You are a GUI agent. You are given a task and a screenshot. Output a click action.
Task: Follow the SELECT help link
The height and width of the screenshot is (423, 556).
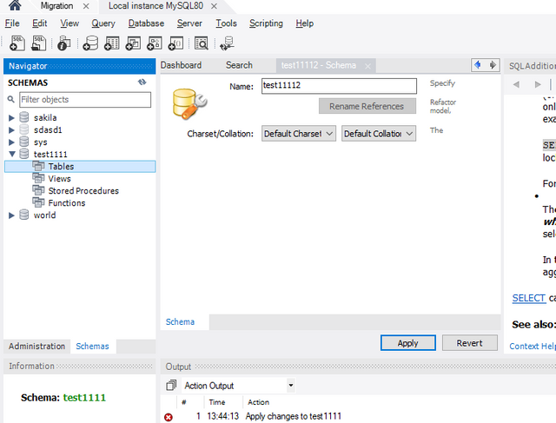coord(529,298)
